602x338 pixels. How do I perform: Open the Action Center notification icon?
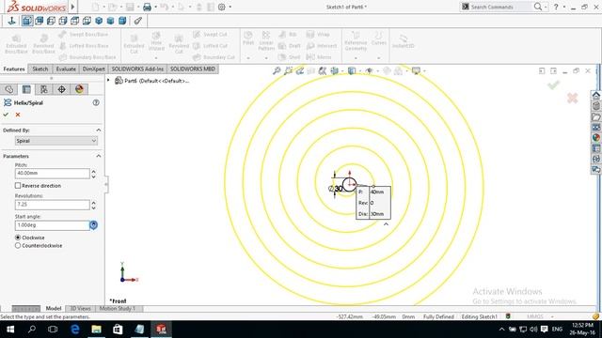tap(544, 330)
